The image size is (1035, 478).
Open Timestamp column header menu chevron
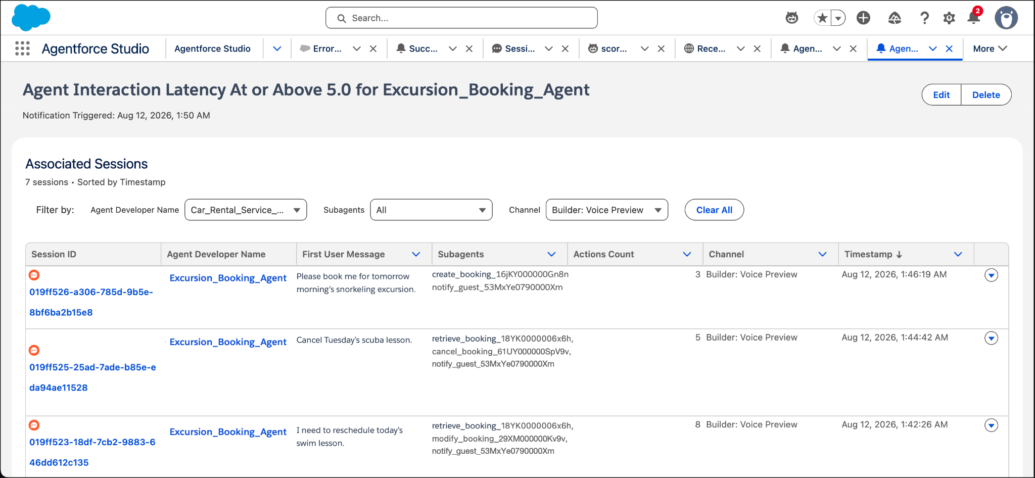click(x=958, y=254)
